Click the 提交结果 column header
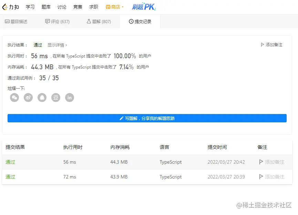 click(15, 147)
